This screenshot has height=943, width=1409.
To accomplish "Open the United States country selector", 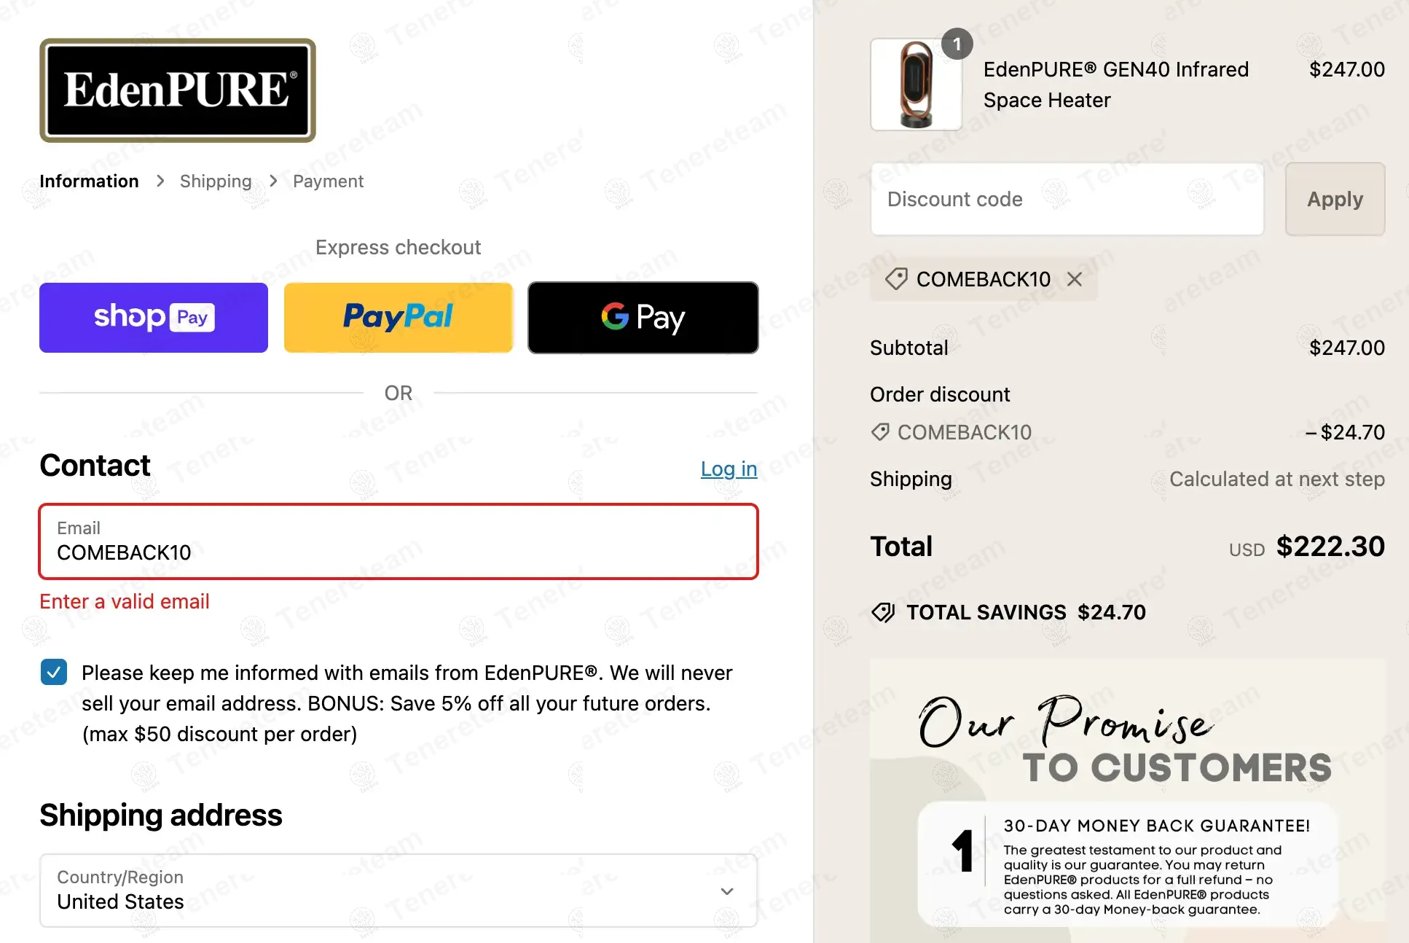I will (398, 891).
